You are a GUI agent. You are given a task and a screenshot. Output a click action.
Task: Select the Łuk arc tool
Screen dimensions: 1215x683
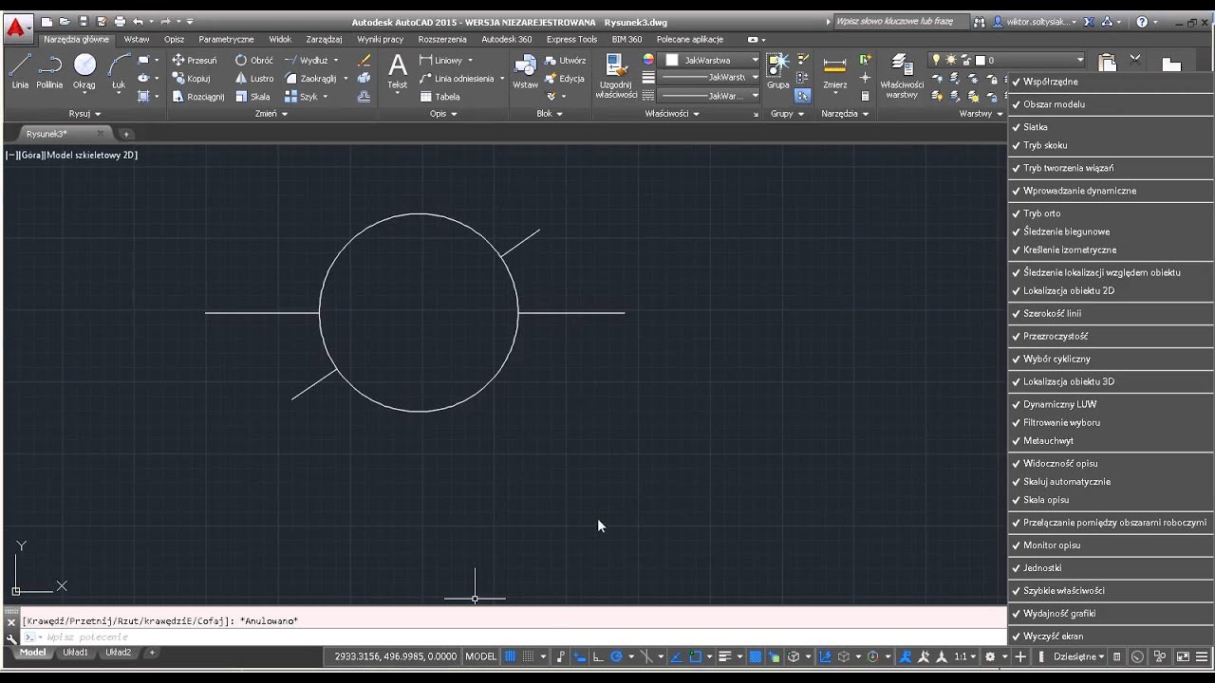[x=119, y=71]
